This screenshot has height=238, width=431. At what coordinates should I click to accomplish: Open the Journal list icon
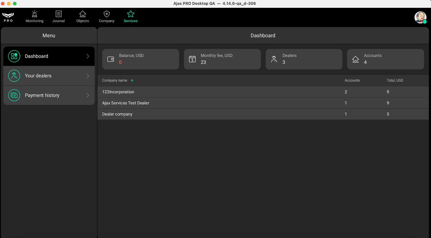[58, 14]
